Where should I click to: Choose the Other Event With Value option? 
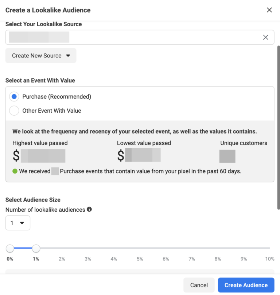(14, 111)
